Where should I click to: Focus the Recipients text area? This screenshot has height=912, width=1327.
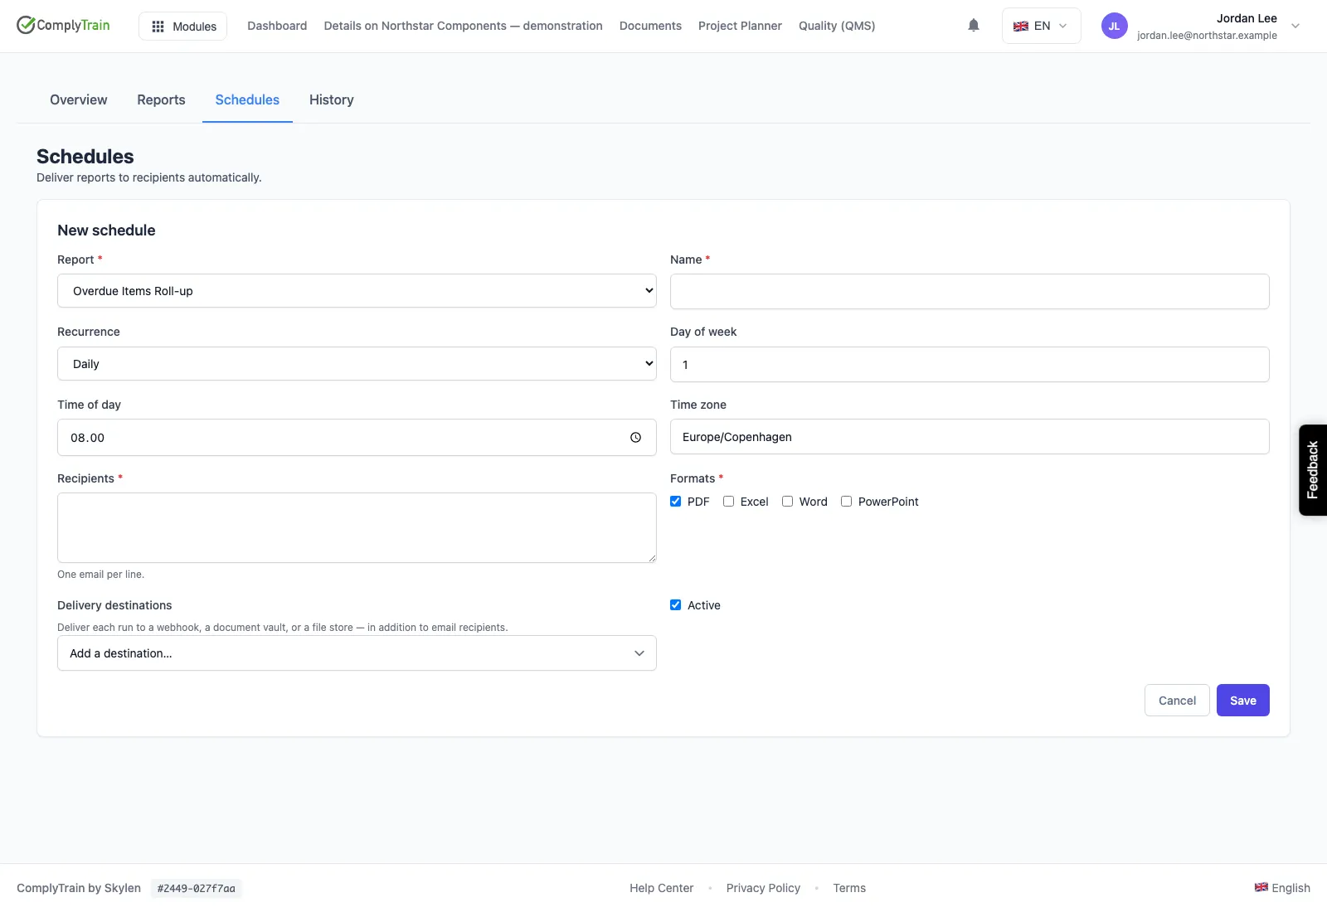click(x=357, y=528)
